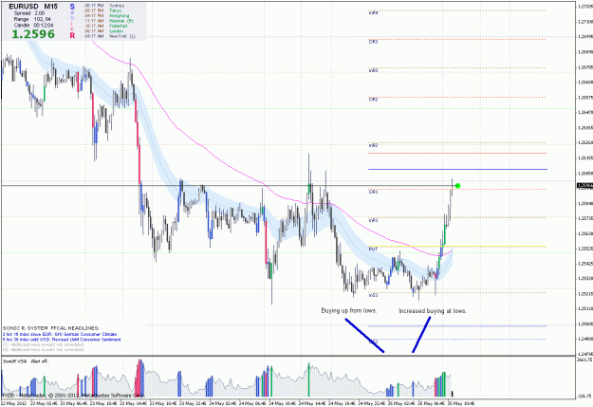Click the DR3 pivot level label
This screenshot has width=593, height=407.
373,42
